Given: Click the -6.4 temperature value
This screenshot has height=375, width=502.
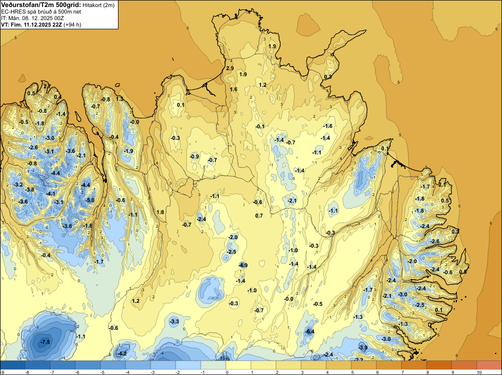Looking at the screenshot, I should point(310,331).
